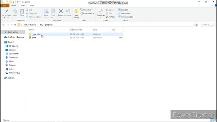Click the print file name
The width and height of the screenshot is (217, 122).
click(x=34, y=38)
